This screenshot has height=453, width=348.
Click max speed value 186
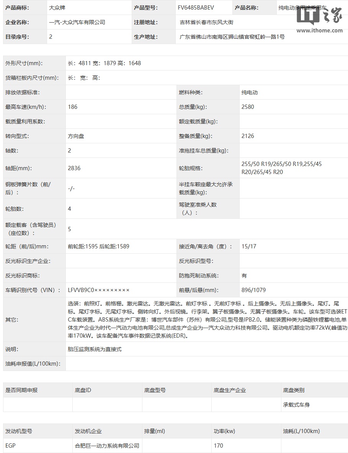(x=73, y=107)
